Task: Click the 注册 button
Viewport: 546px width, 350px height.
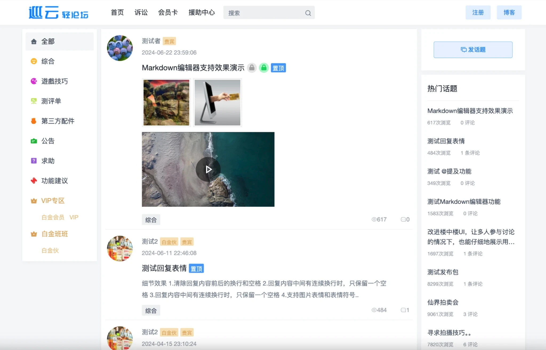Action: [478, 13]
